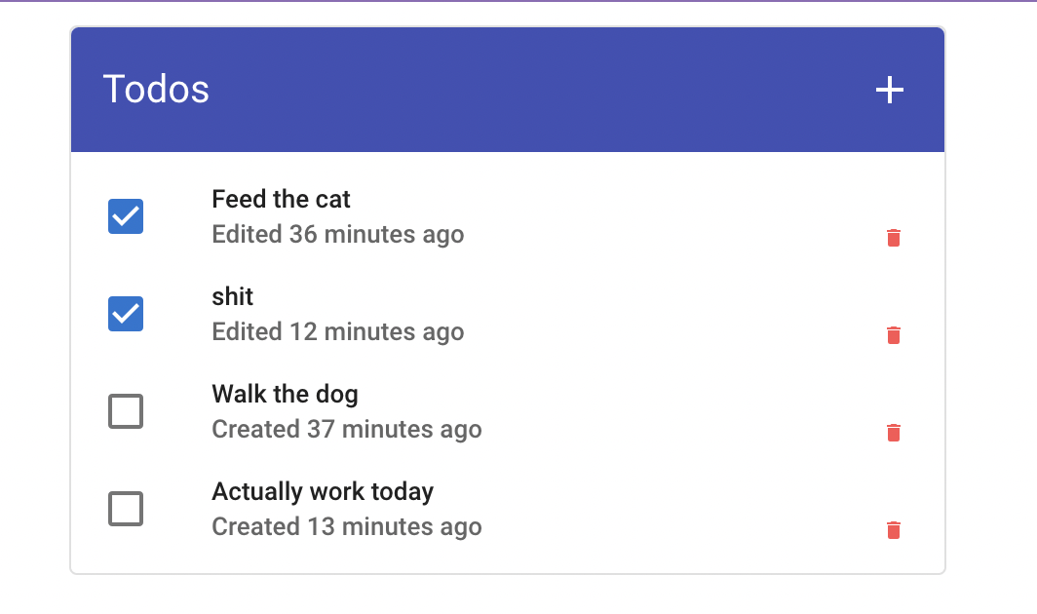Remove the Walk the dog todo
Image resolution: width=1037 pixels, height=614 pixels.
tap(894, 432)
